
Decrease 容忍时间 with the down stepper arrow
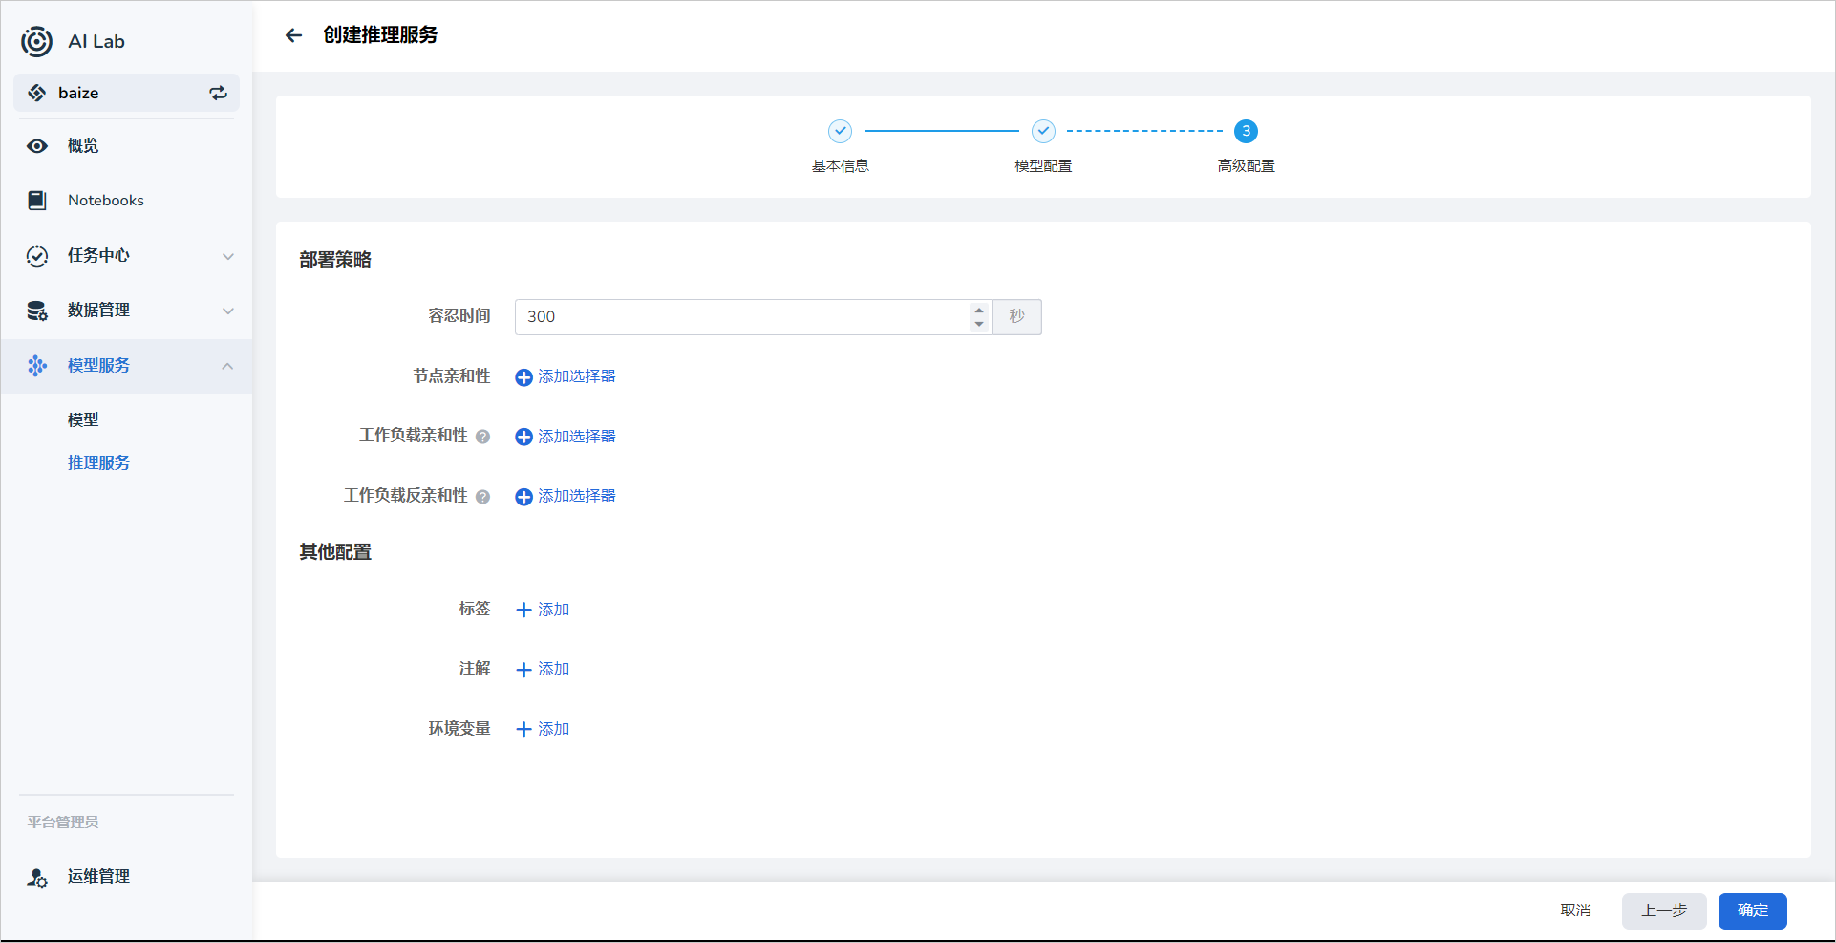coord(979,324)
